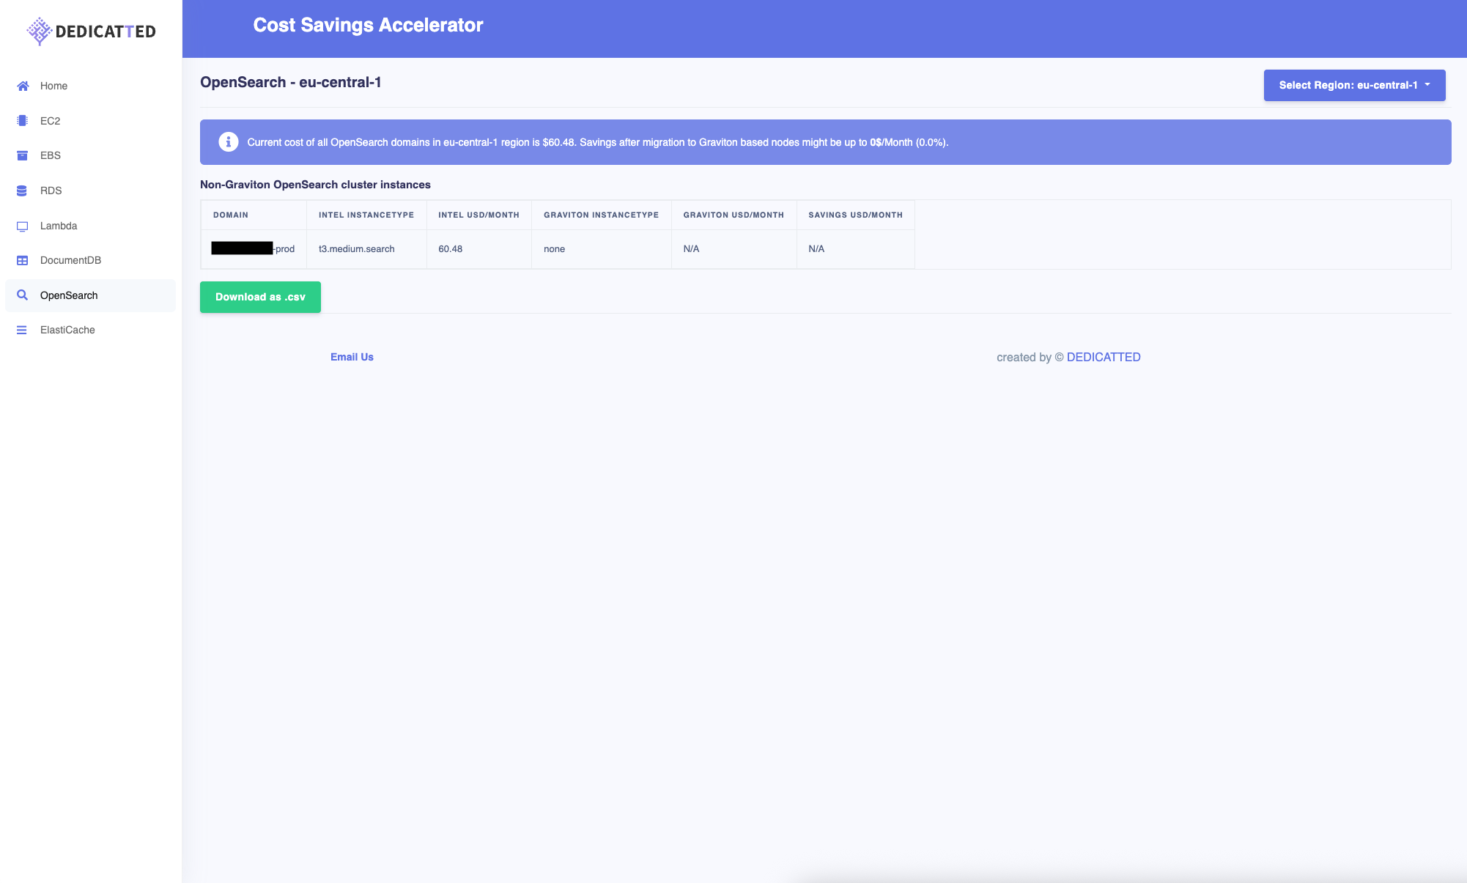Click the Dedicatted logo
This screenshot has height=883, width=1467.
pyautogui.click(x=91, y=32)
